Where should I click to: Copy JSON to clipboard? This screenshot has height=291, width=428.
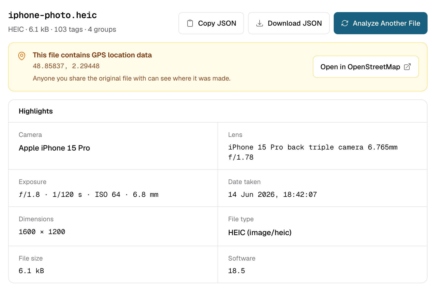coord(211,23)
